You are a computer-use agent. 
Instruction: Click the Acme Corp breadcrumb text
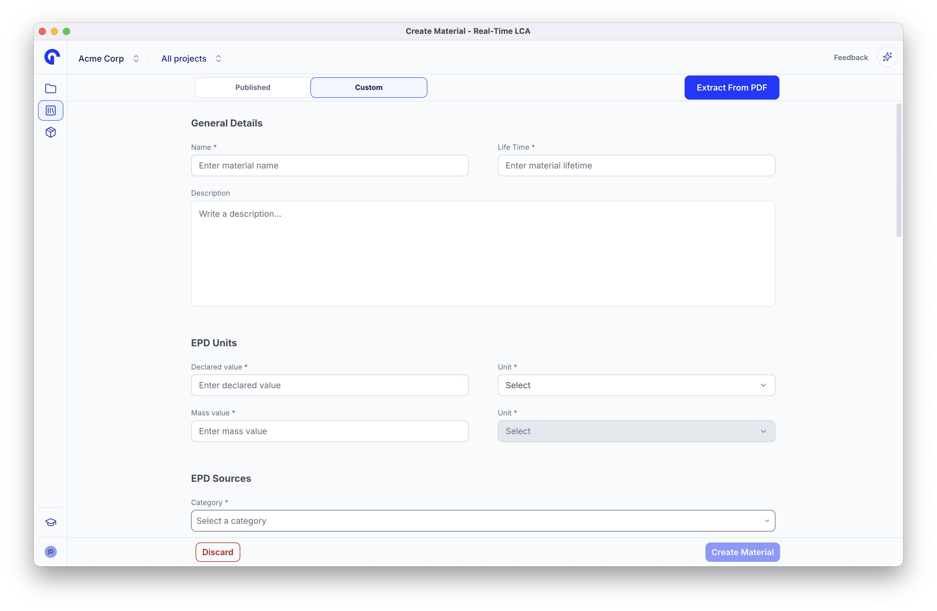click(x=101, y=59)
